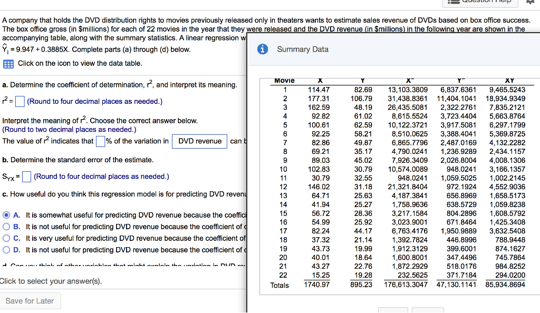Click the Movie column header
The image size is (540, 313).
coord(284,81)
